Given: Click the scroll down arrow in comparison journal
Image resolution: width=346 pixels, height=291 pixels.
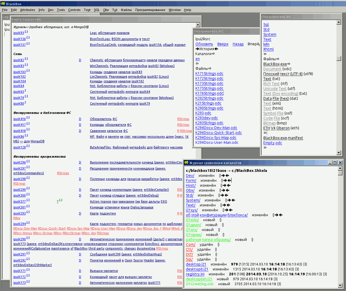Looking at the screenshot, I should [x=340, y=285].
